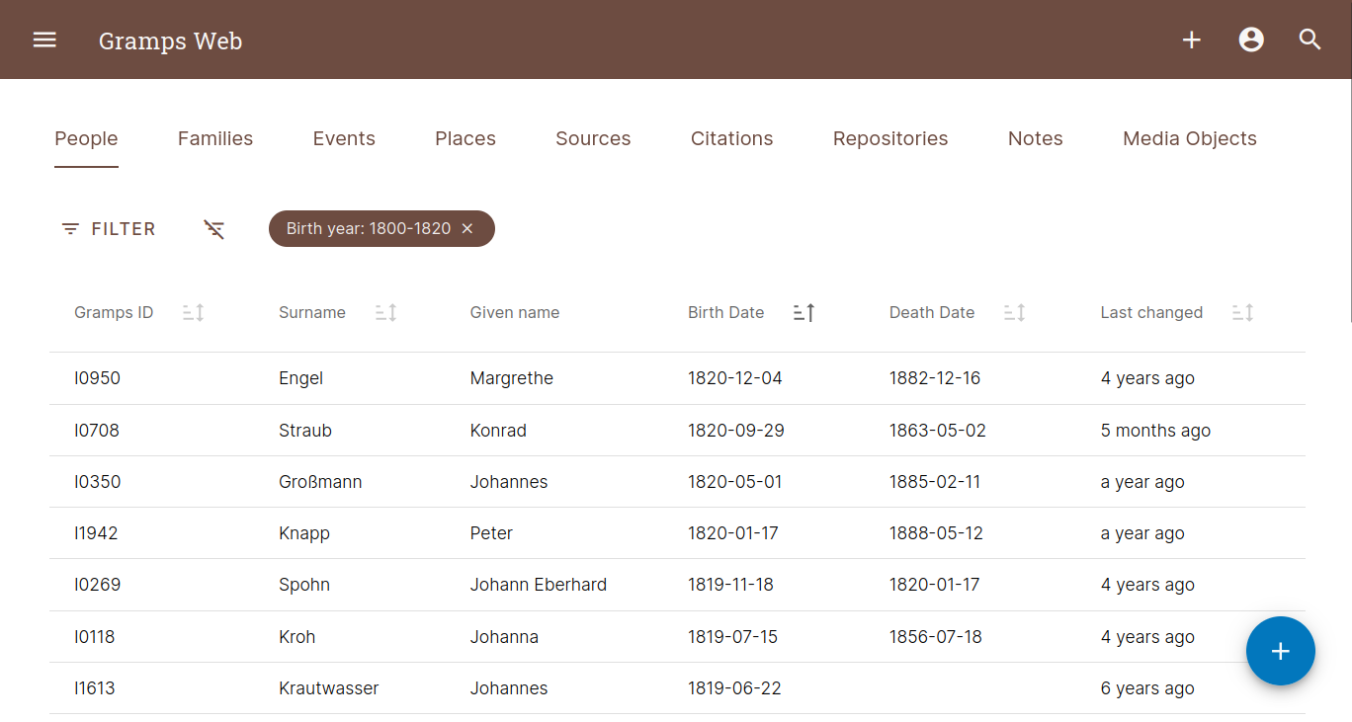Sort table by Last changed column

[1243, 313]
